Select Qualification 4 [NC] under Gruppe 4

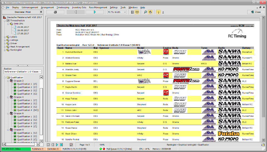click(x=28, y=110)
